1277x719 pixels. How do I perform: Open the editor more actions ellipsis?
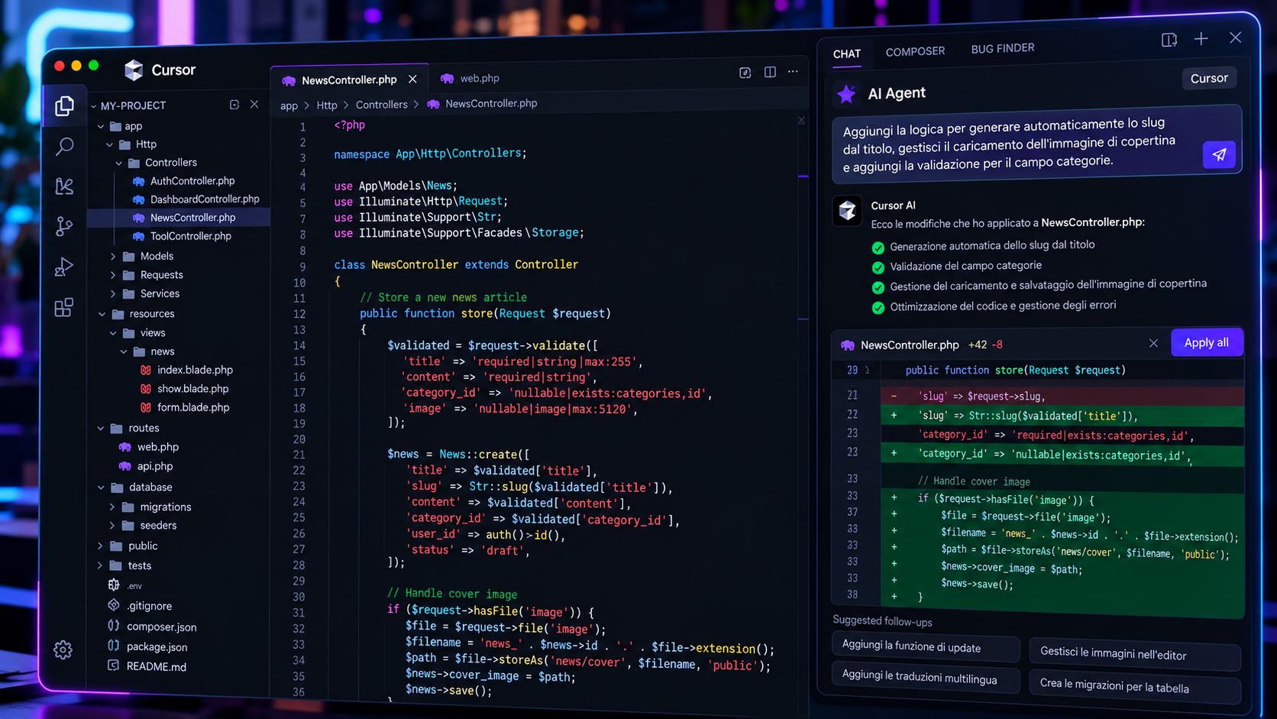point(793,72)
